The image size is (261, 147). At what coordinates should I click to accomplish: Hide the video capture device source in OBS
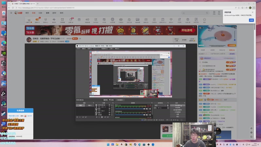coord(110,105)
